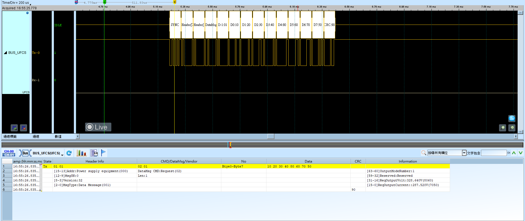Click the ReqOutputVolt:328.640V(8060) cell
Viewport: 525px width, 221px height.
click(x=408, y=180)
